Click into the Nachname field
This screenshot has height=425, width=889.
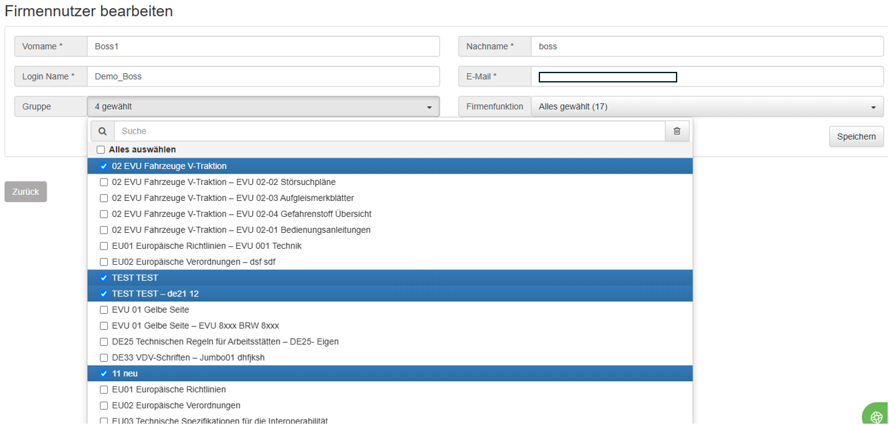[707, 47]
